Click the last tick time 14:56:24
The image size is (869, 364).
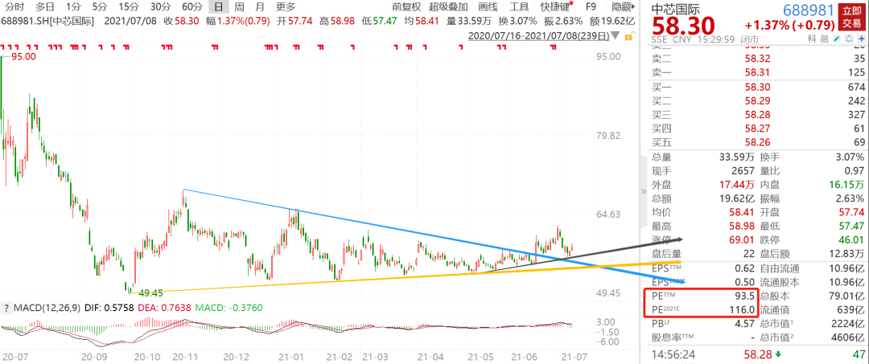point(673,354)
